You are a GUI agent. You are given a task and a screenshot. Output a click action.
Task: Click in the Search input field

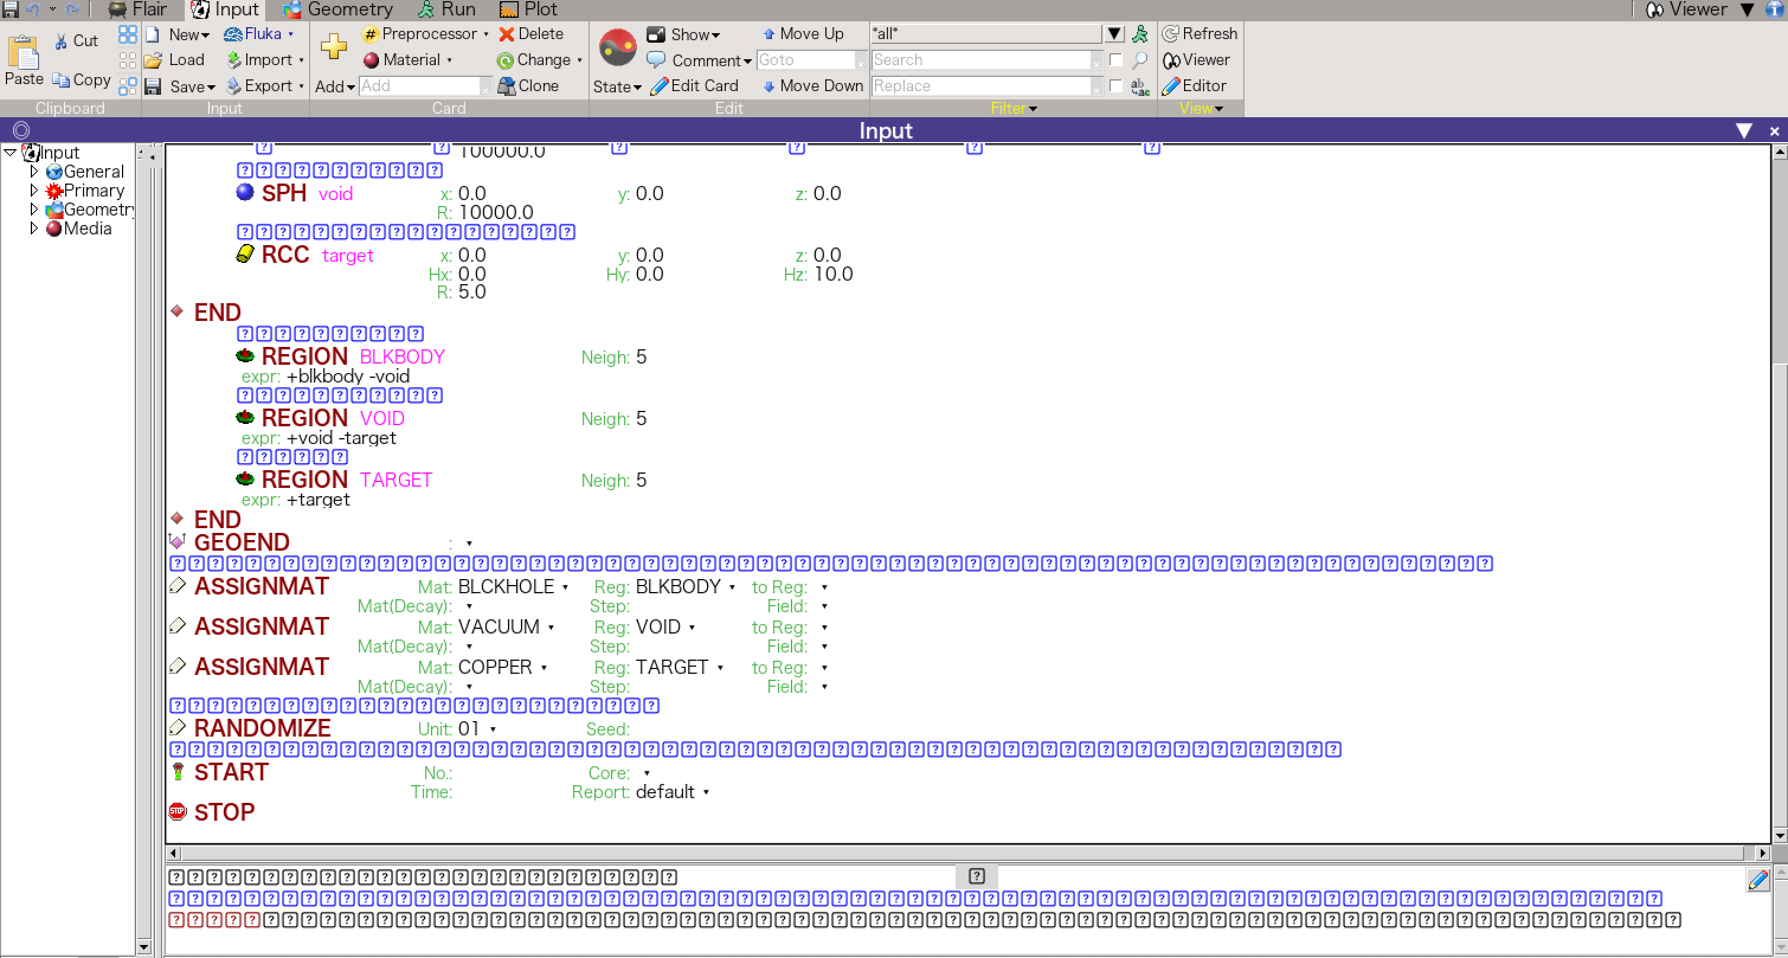click(x=980, y=60)
